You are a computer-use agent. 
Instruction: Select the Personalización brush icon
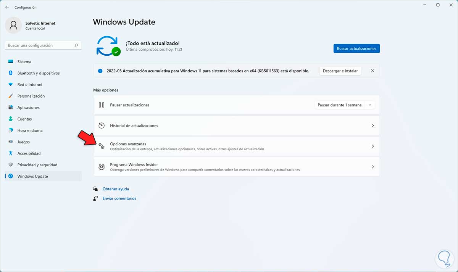coord(11,96)
